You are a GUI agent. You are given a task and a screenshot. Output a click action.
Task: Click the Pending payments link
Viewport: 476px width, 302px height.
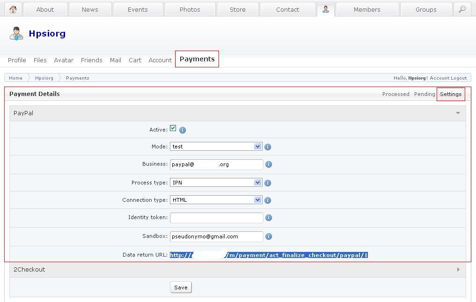coord(425,94)
